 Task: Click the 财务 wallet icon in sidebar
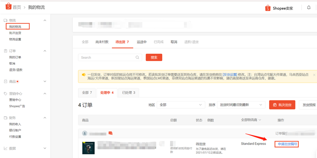click(x=6, y=118)
